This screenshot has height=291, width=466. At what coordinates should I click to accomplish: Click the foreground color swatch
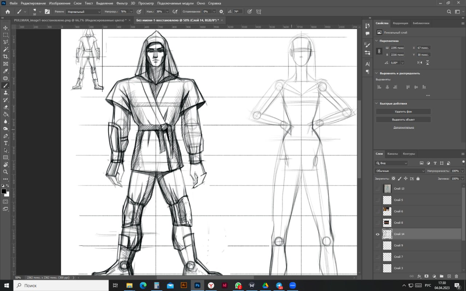click(4, 191)
